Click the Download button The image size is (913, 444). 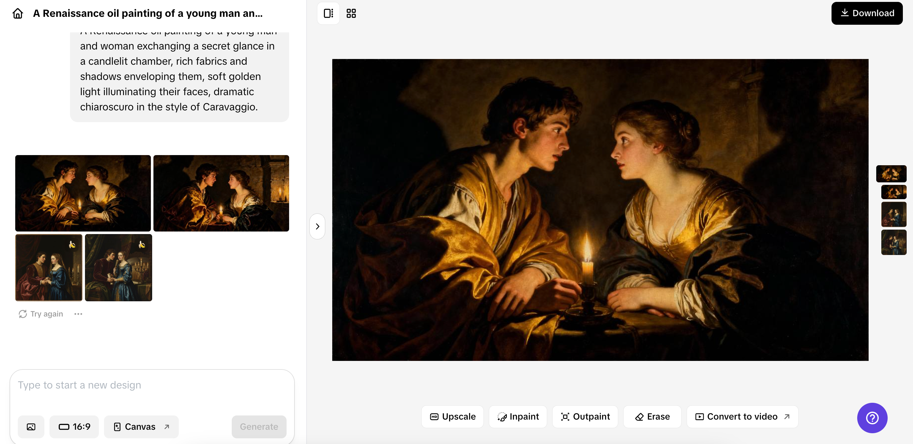point(867,13)
